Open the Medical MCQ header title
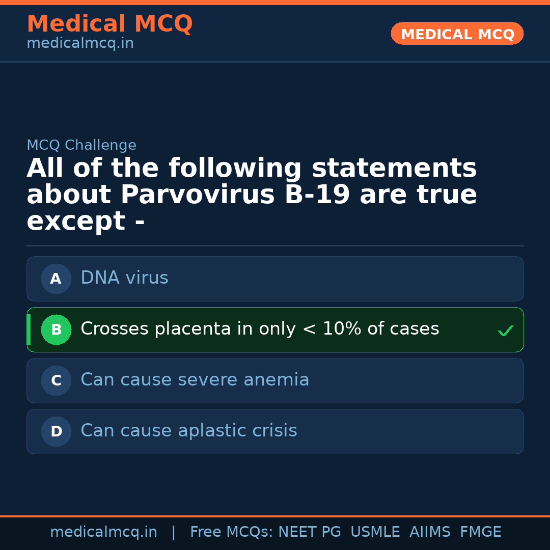550x550 pixels. click(109, 24)
